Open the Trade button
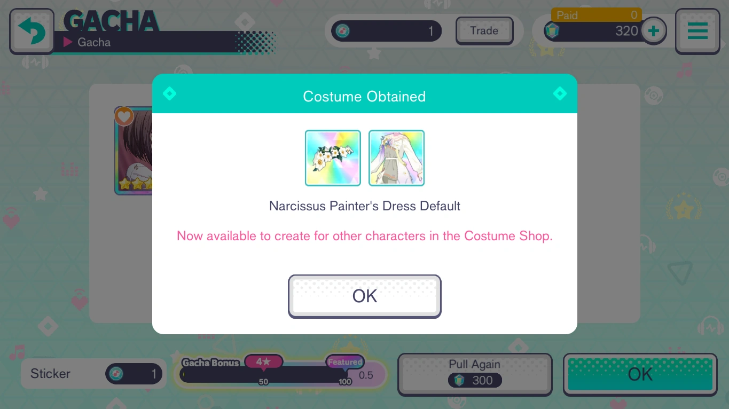This screenshot has width=729, height=409. tap(484, 30)
